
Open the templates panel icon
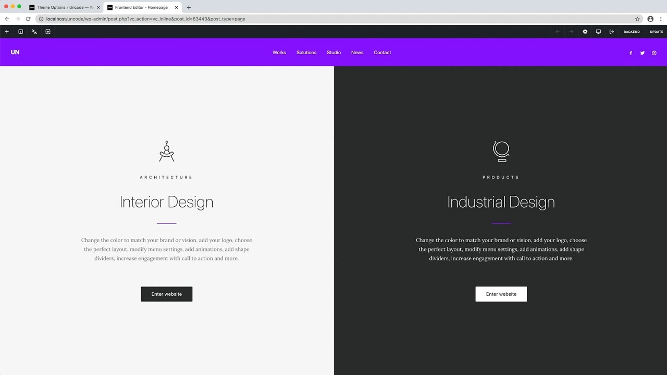[x=21, y=32]
